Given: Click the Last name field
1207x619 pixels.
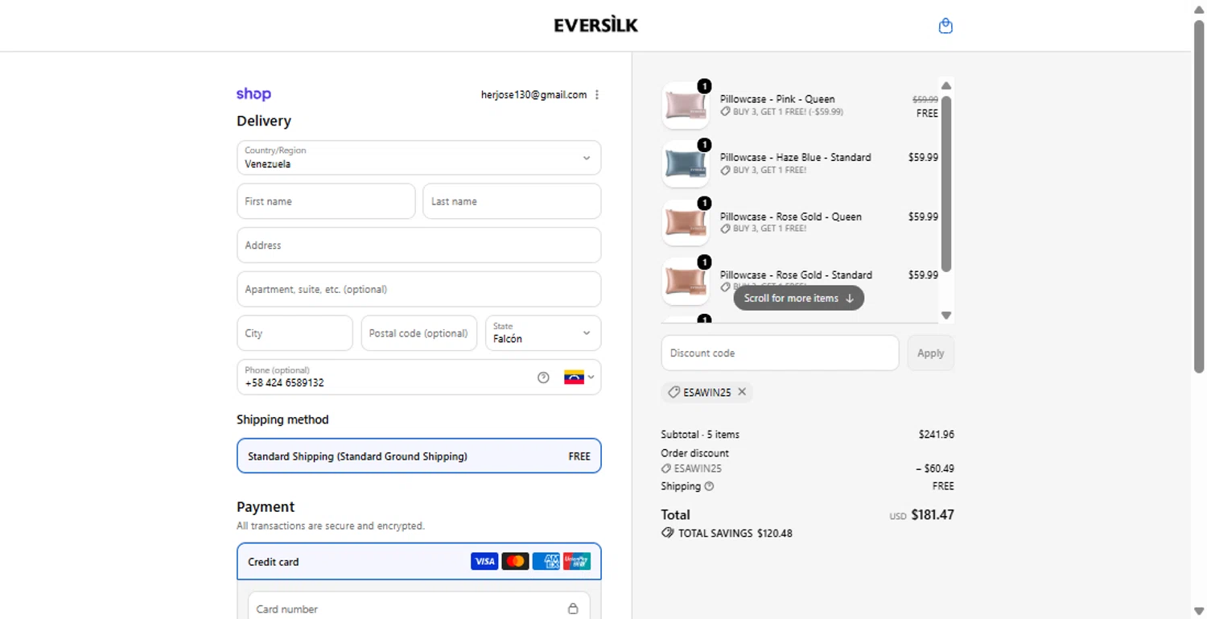Looking at the screenshot, I should point(512,201).
